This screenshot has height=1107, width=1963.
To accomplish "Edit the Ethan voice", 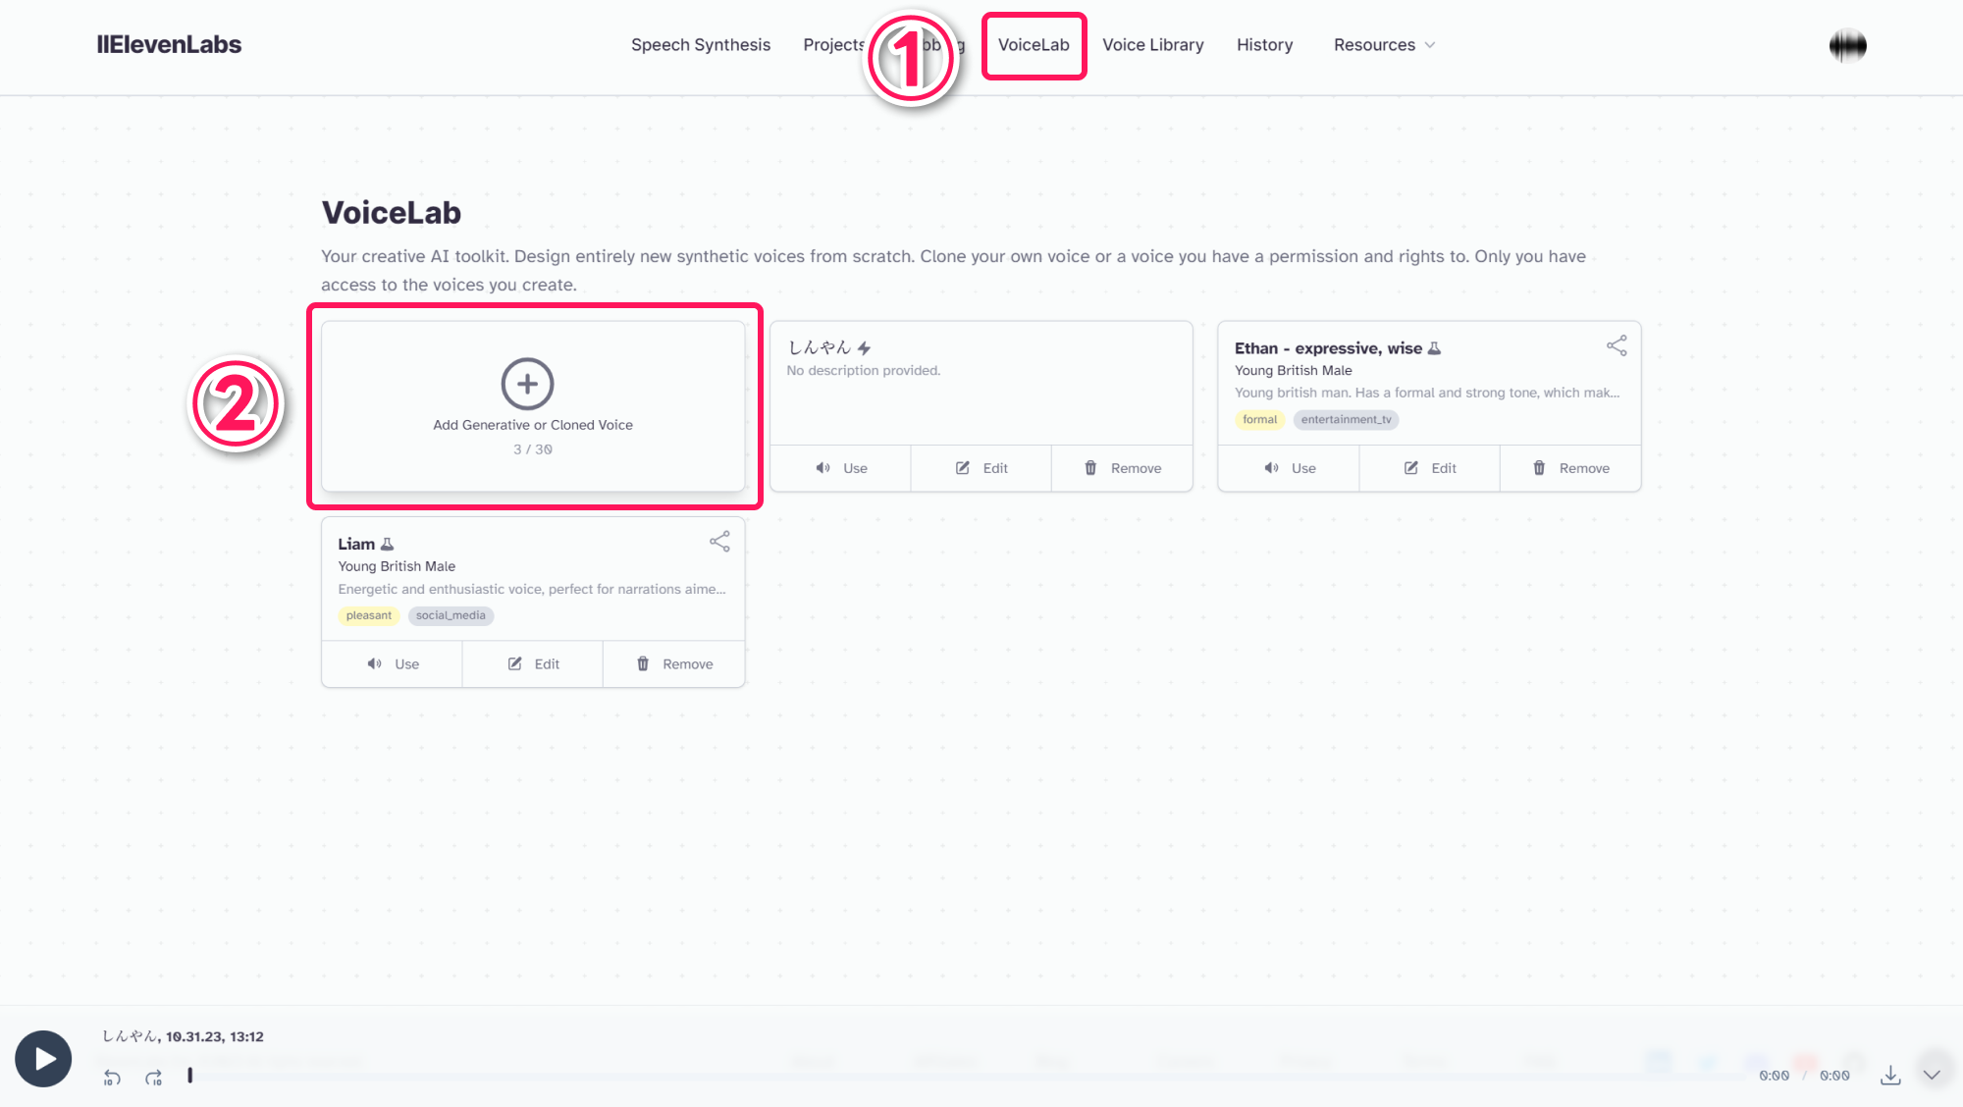I will (x=1429, y=468).
